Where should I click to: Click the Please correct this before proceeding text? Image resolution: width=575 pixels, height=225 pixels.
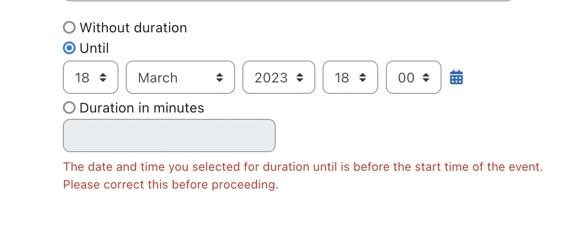coord(171,185)
